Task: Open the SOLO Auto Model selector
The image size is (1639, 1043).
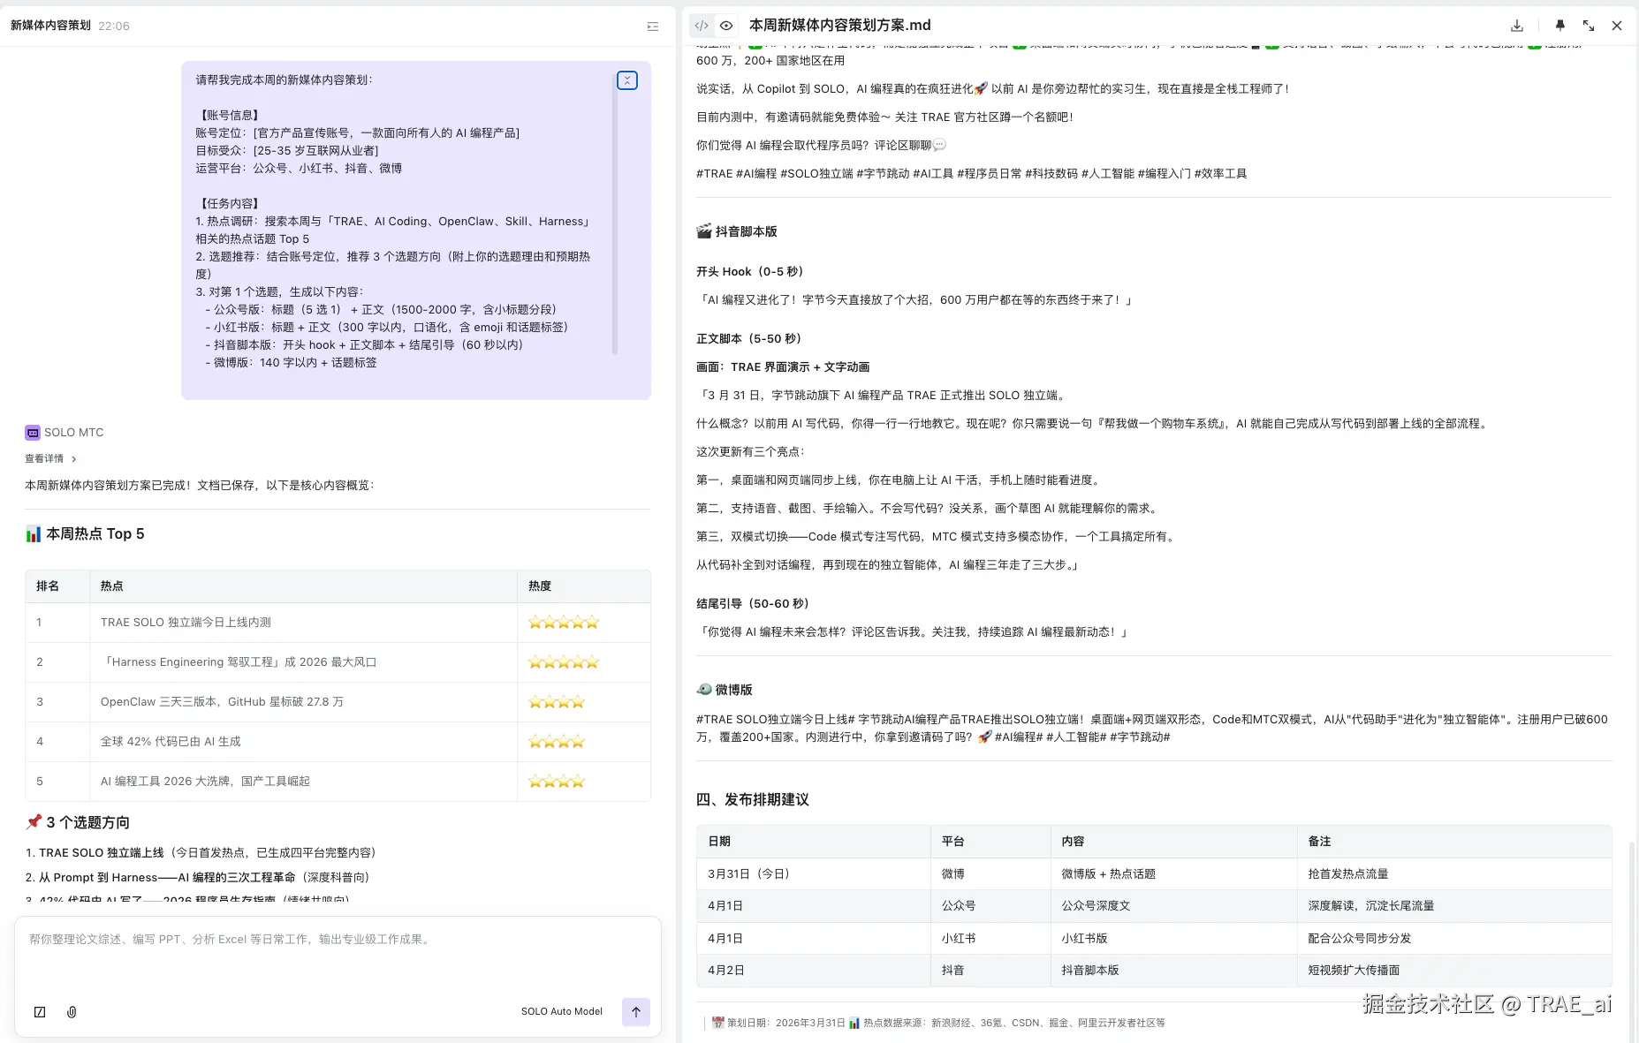Action: [x=562, y=1011]
